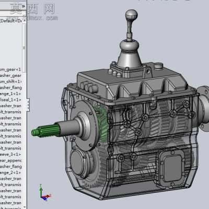Image resolution: width=209 pixels, height=209 pixels.
Task: Select the lseal_1<1> component in tree
Action: 10,100
